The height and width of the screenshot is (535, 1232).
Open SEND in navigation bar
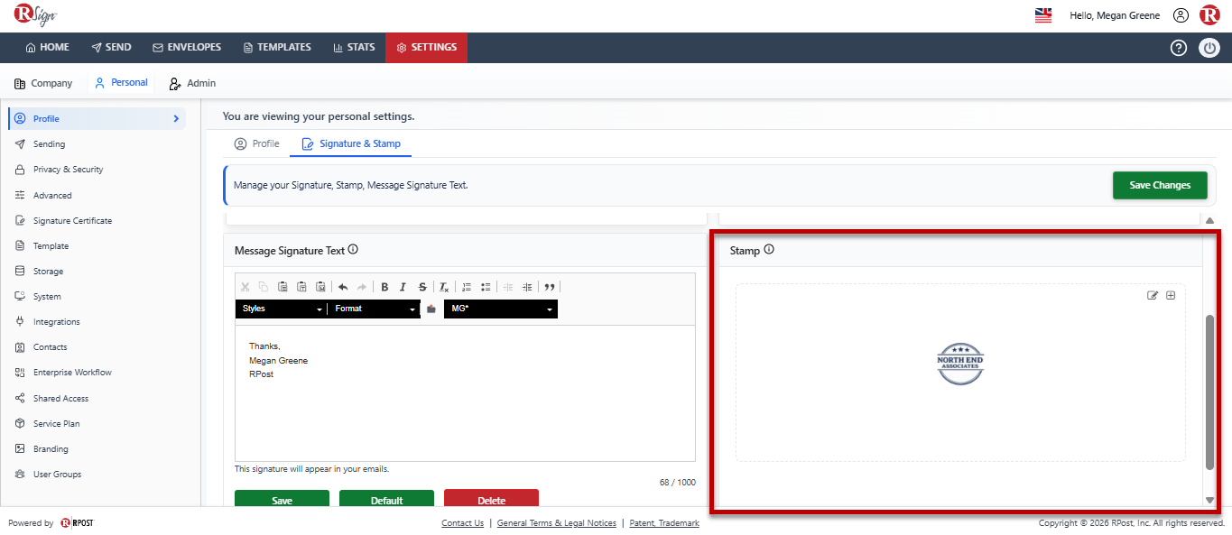click(x=112, y=48)
